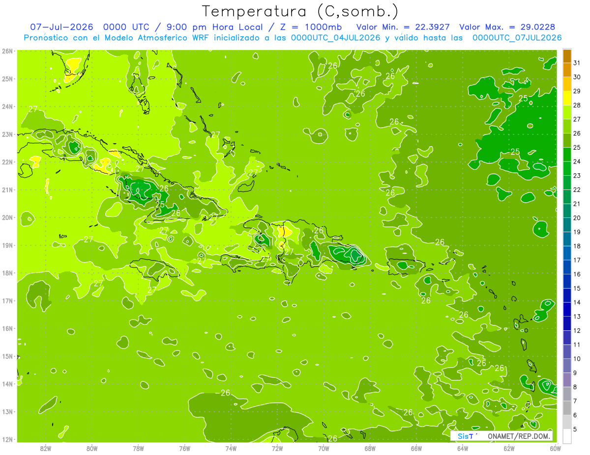Click the colorbar label '11'
Screen dimensions: 590x455
(x=577, y=345)
